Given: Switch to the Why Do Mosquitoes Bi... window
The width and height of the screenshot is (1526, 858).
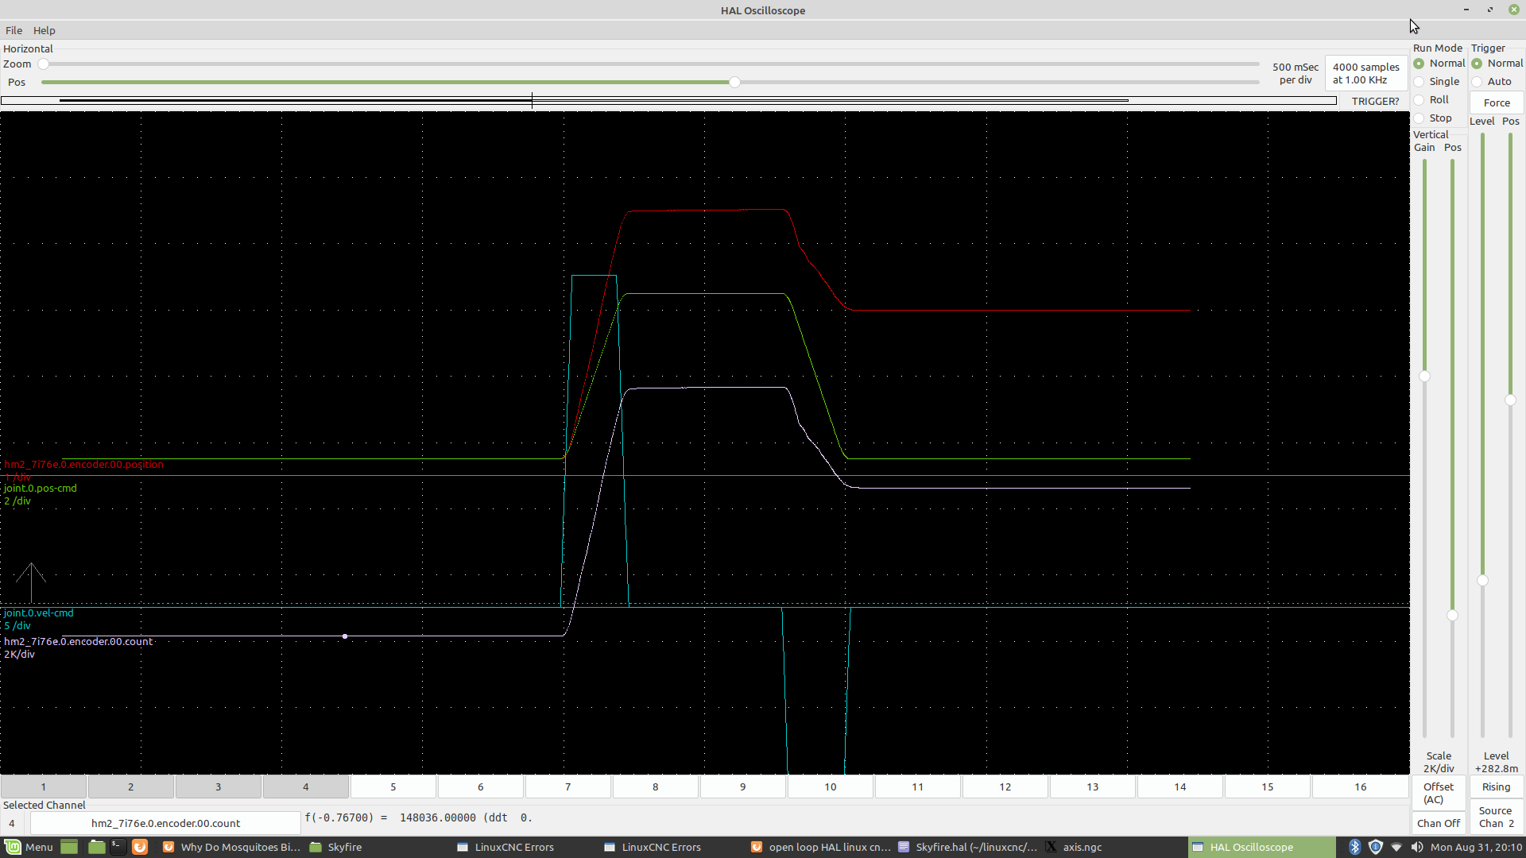Looking at the screenshot, I should click(x=232, y=847).
